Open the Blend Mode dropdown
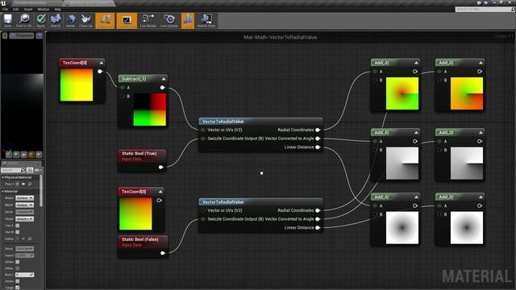Screen dimensions: 516x290 pos(25,205)
